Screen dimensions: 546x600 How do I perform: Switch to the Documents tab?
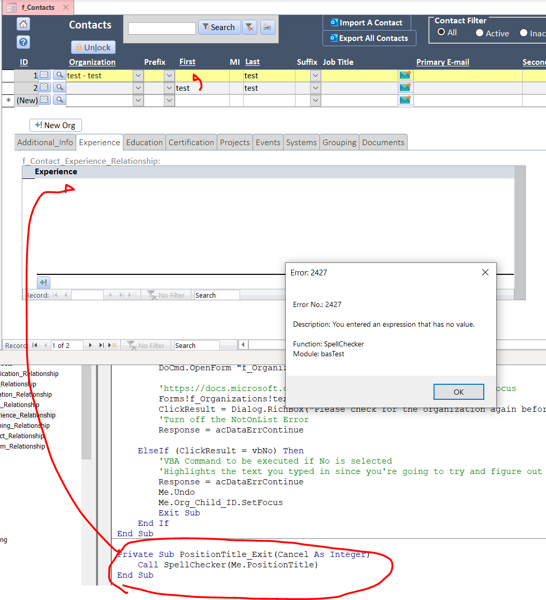[x=383, y=142]
